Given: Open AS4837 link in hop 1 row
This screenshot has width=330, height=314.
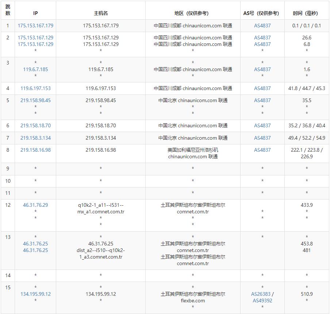Looking at the screenshot, I should 262,26.
